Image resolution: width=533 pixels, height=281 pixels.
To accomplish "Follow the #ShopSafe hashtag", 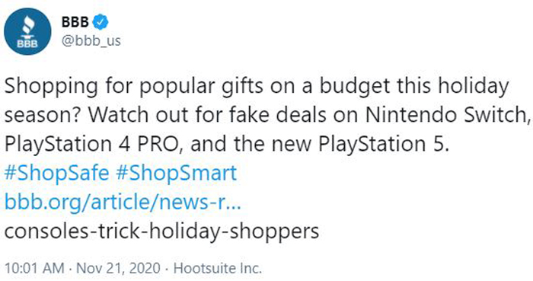I will 57,173.
